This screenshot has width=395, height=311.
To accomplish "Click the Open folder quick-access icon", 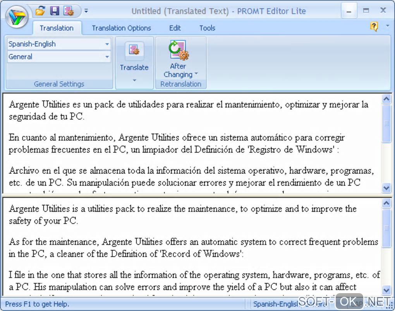I will click(40, 11).
